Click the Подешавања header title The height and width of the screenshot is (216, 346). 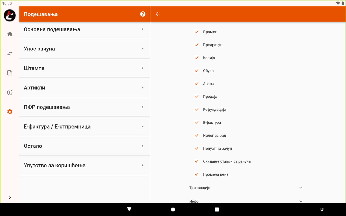(41, 14)
